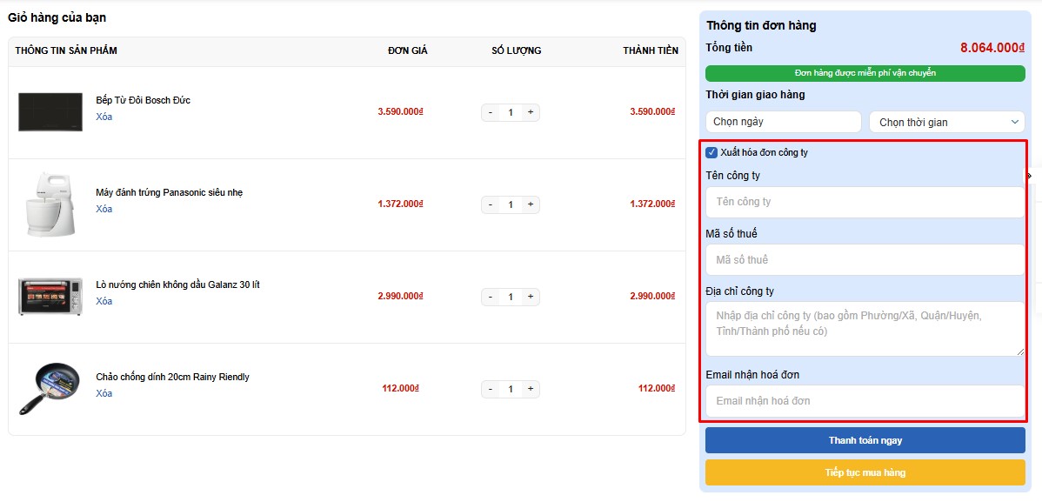This screenshot has height=502, width=1042.
Task: Click the Bosch induction cooktop thumbnail
Action: point(50,112)
